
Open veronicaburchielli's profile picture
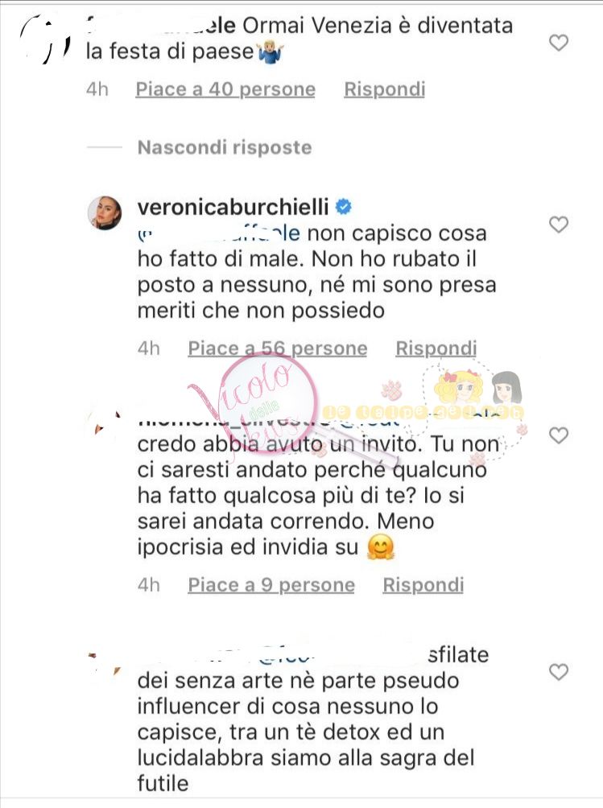point(105,212)
